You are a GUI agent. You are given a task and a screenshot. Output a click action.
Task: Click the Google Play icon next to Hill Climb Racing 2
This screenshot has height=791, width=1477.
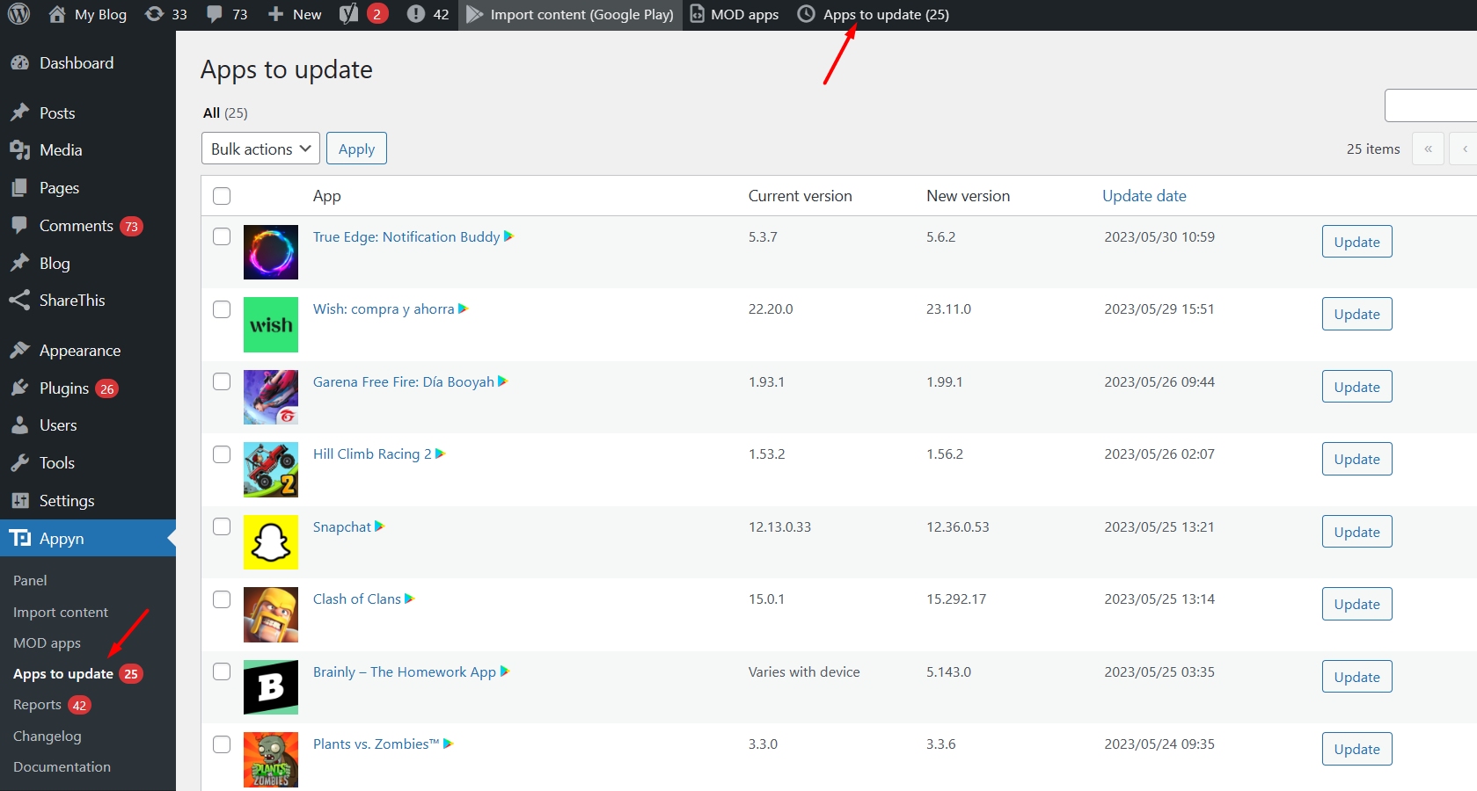441,454
